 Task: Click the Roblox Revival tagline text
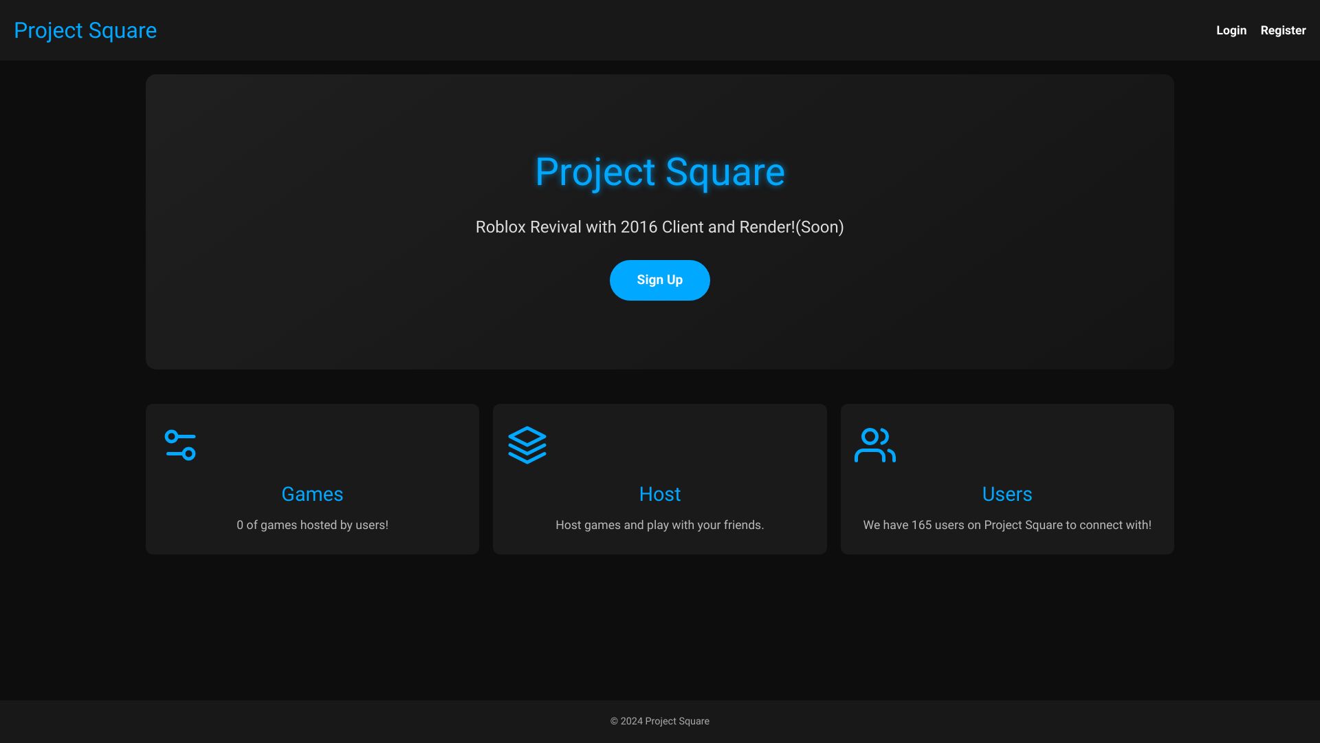pos(659,227)
